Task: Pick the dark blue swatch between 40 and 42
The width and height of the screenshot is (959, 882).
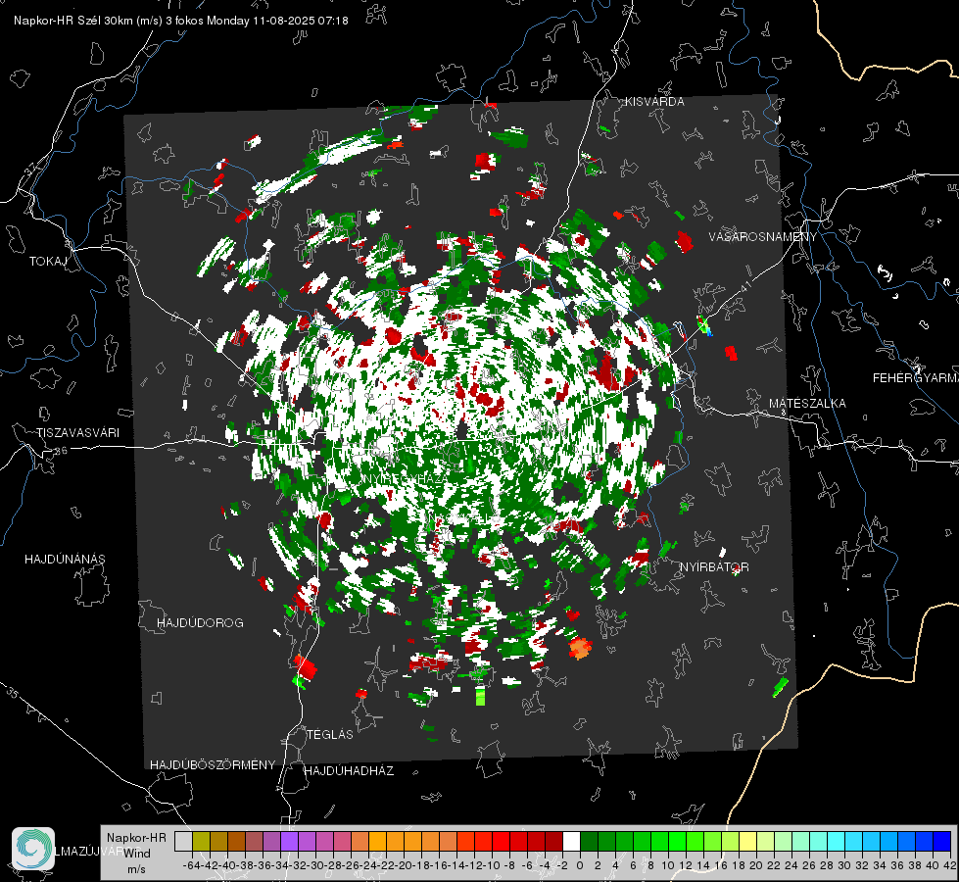Action: (942, 842)
